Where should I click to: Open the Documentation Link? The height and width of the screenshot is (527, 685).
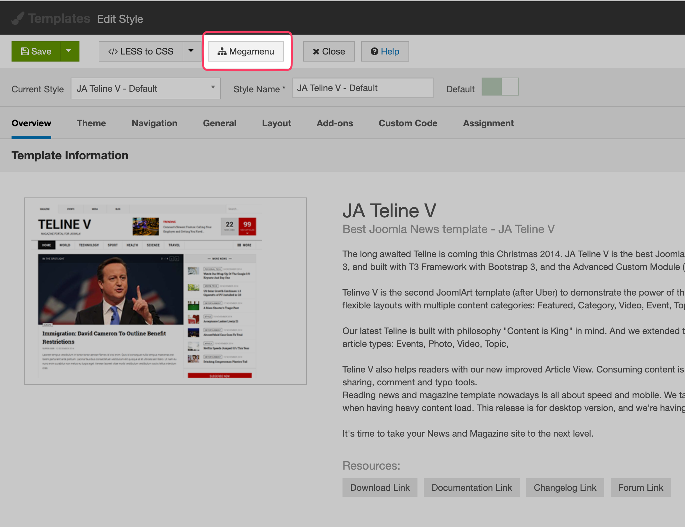(472, 488)
